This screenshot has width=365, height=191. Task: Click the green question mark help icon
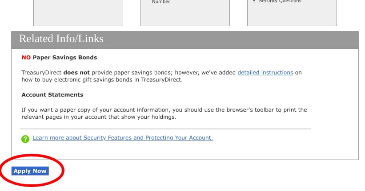[x=25, y=139]
